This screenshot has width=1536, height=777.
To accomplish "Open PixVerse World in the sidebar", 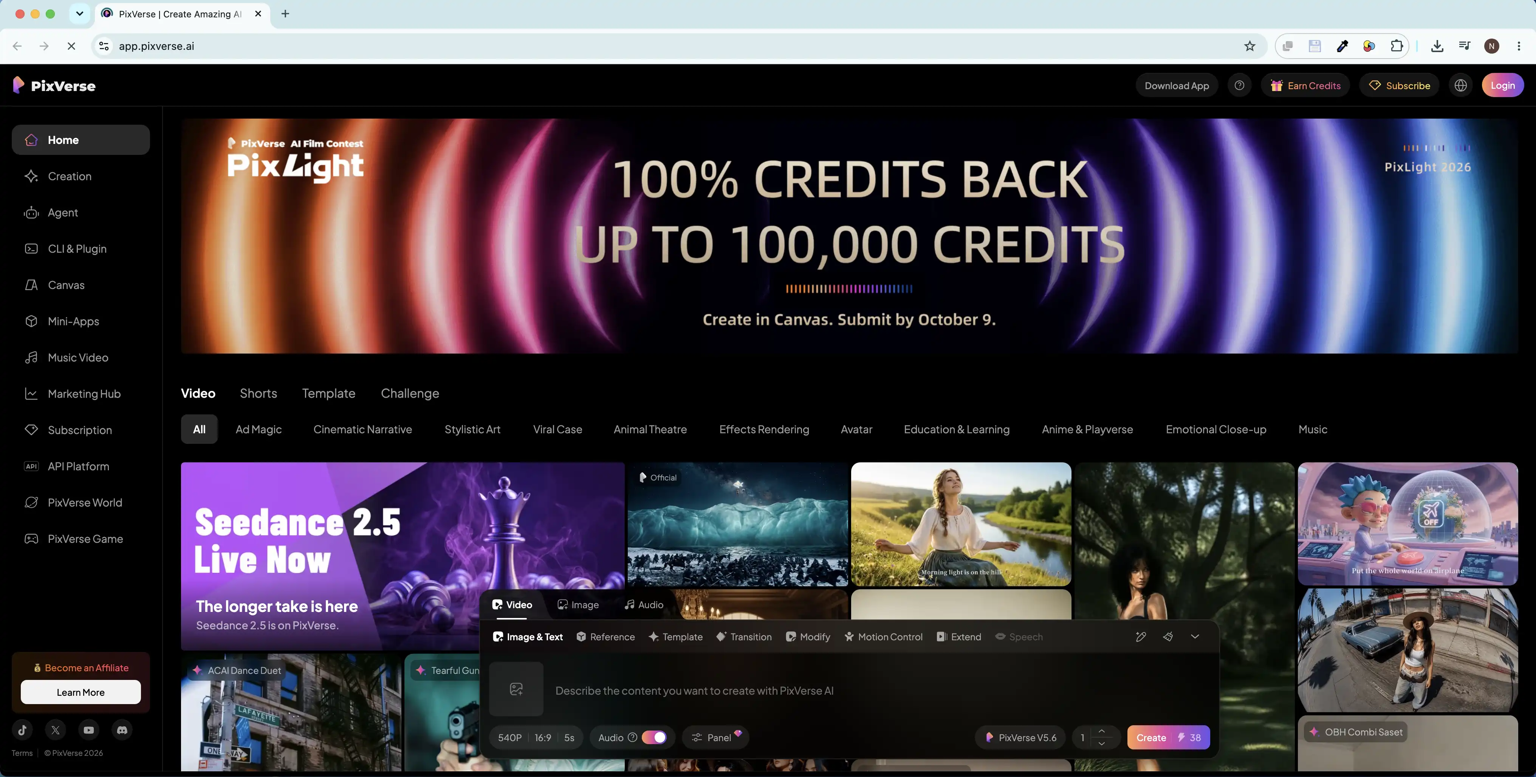I will click(81, 502).
